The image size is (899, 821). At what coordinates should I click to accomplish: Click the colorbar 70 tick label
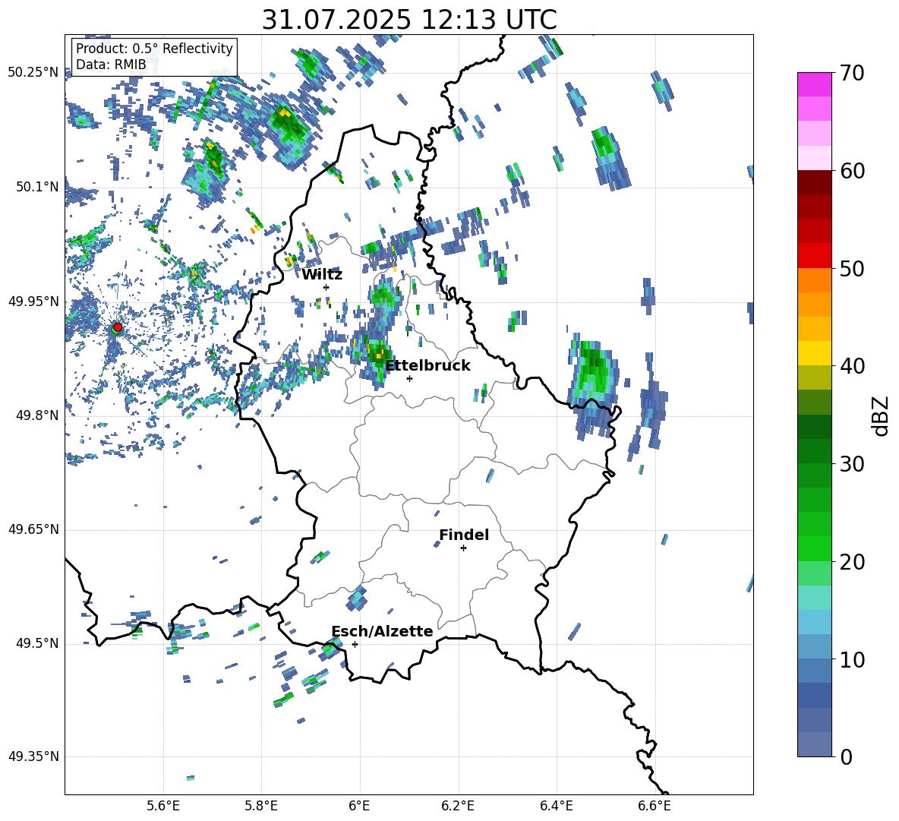point(852,74)
